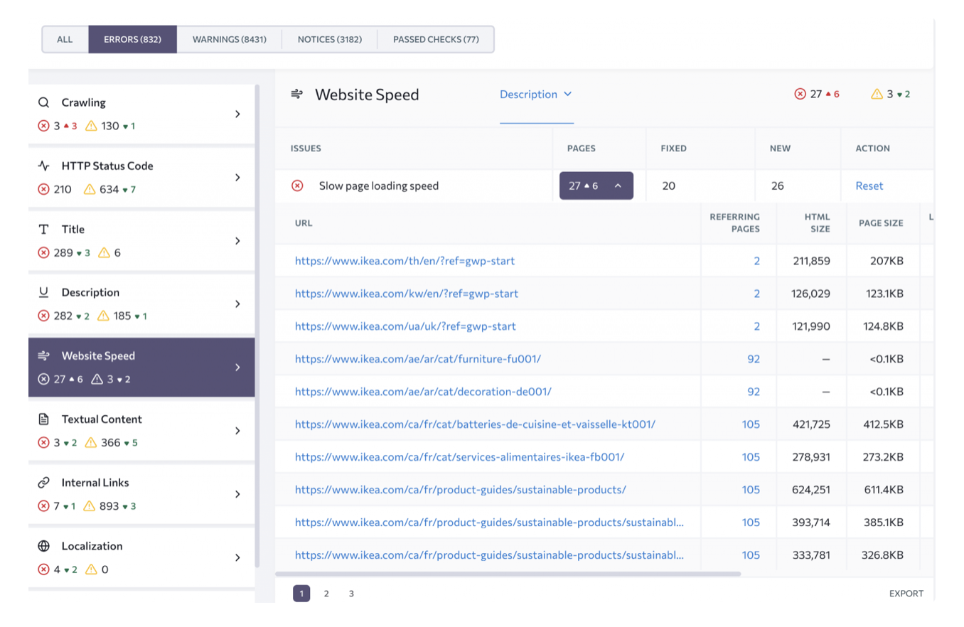
Task: Click the Title category T icon
Action: pyautogui.click(x=44, y=229)
